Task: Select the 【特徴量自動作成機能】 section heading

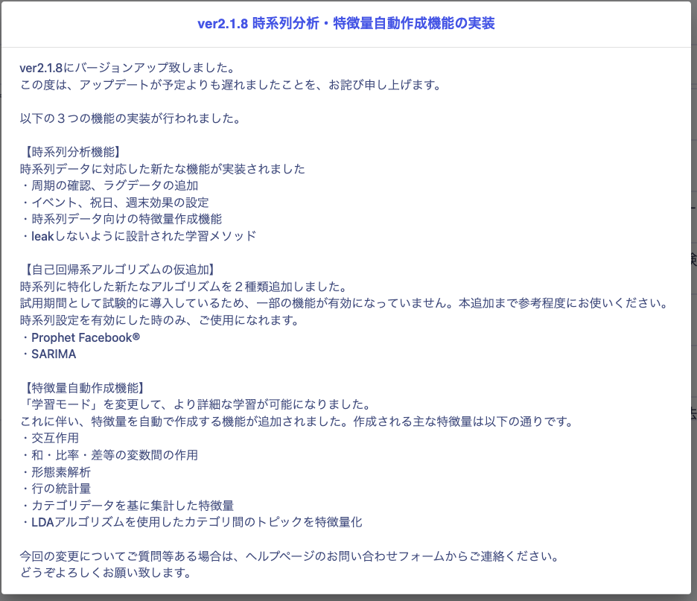Action: pos(82,387)
